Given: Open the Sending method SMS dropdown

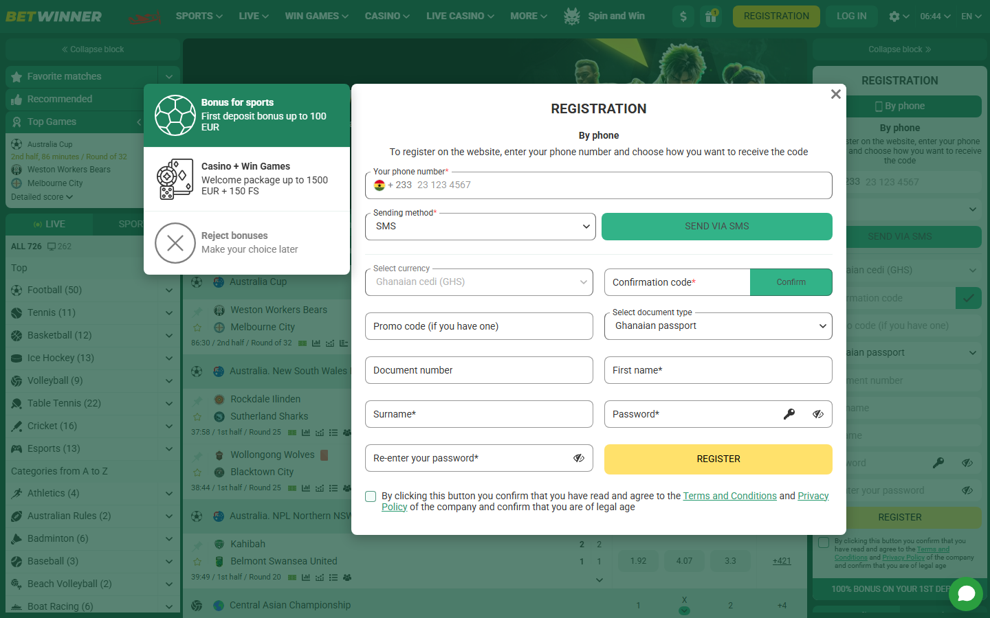Looking at the screenshot, I should tap(480, 227).
